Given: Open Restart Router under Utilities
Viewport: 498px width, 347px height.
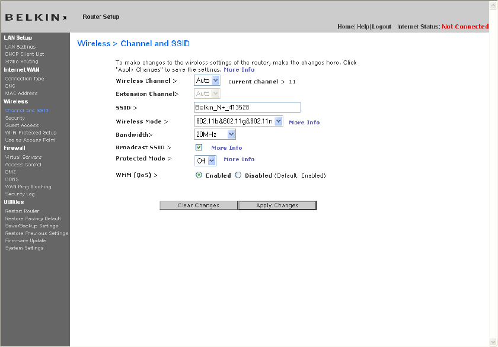Looking at the screenshot, I should point(23,211).
